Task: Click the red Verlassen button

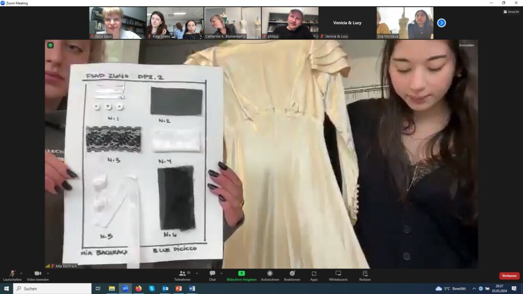Action: [509, 276]
